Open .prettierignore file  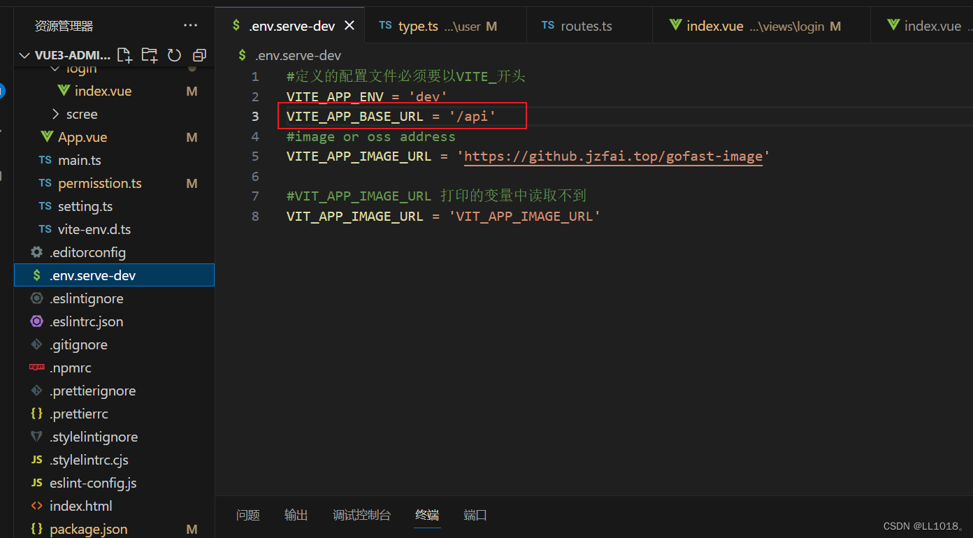[x=92, y=391]
